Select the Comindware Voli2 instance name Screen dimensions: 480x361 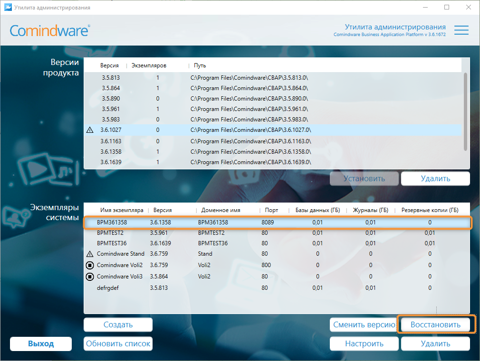(x=120, y=265)
